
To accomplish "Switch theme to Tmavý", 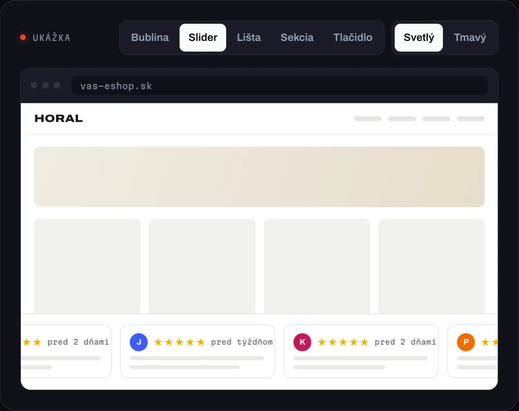I will tap(470, 38).
